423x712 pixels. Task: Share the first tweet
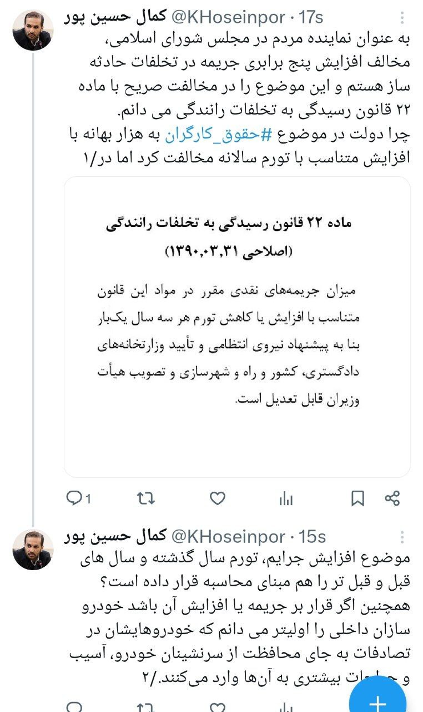coord(392,498)
